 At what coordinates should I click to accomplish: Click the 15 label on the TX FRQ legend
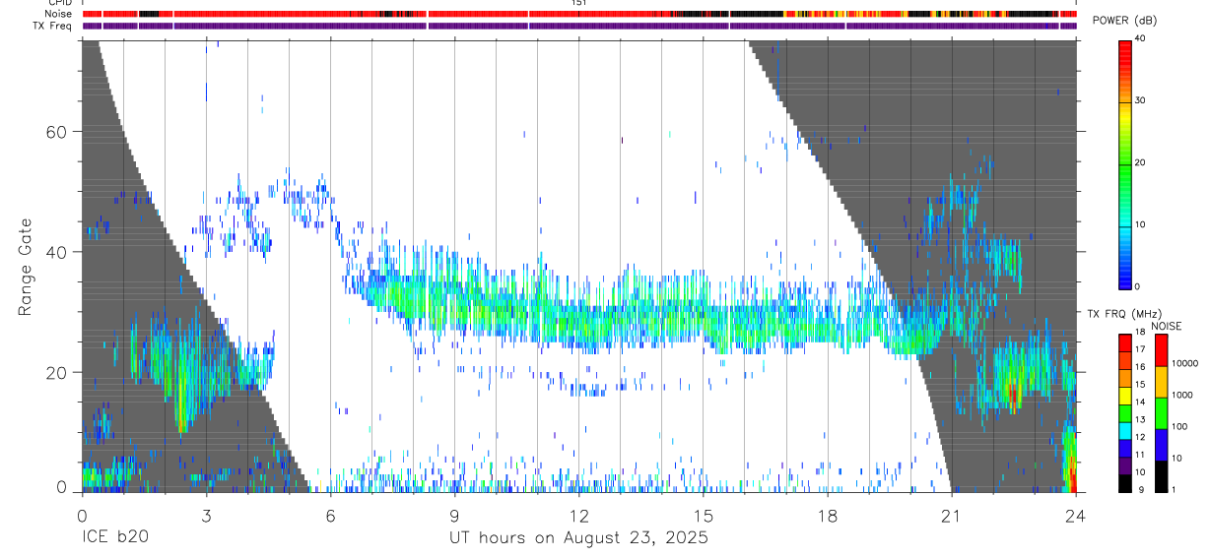(x=1140, y=385)
